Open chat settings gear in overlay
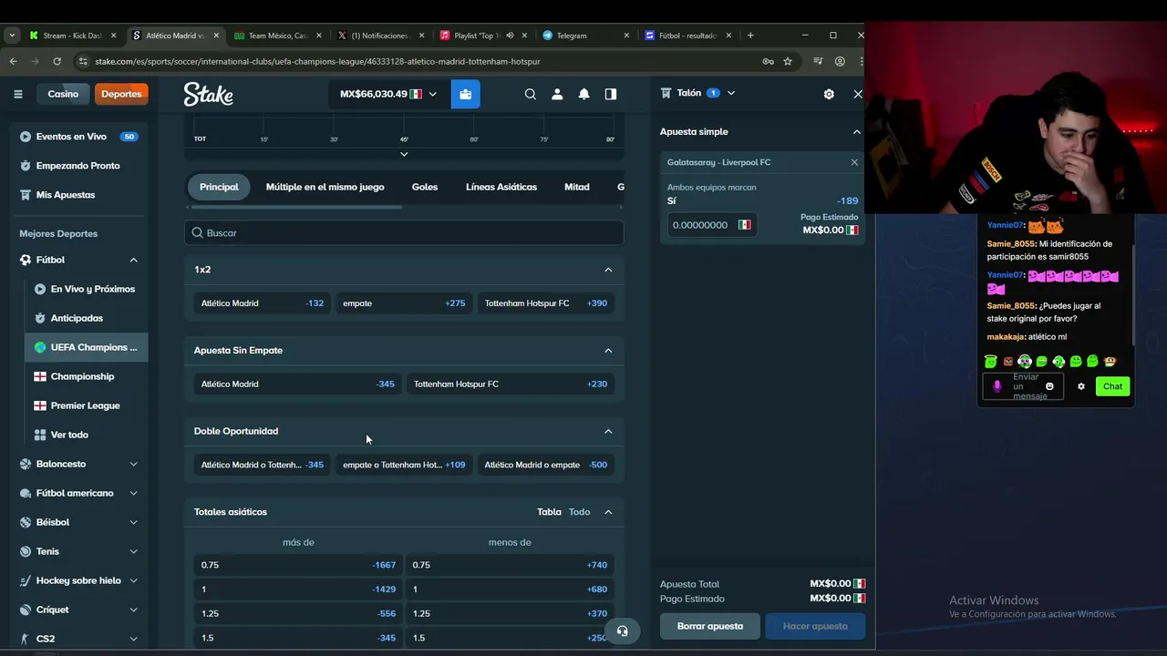 point(1081,386)
